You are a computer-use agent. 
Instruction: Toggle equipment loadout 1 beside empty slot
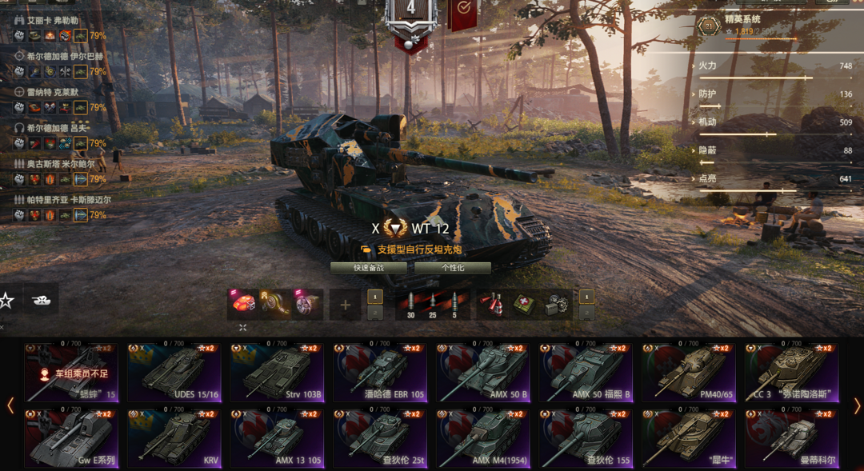tap(374, 297)
